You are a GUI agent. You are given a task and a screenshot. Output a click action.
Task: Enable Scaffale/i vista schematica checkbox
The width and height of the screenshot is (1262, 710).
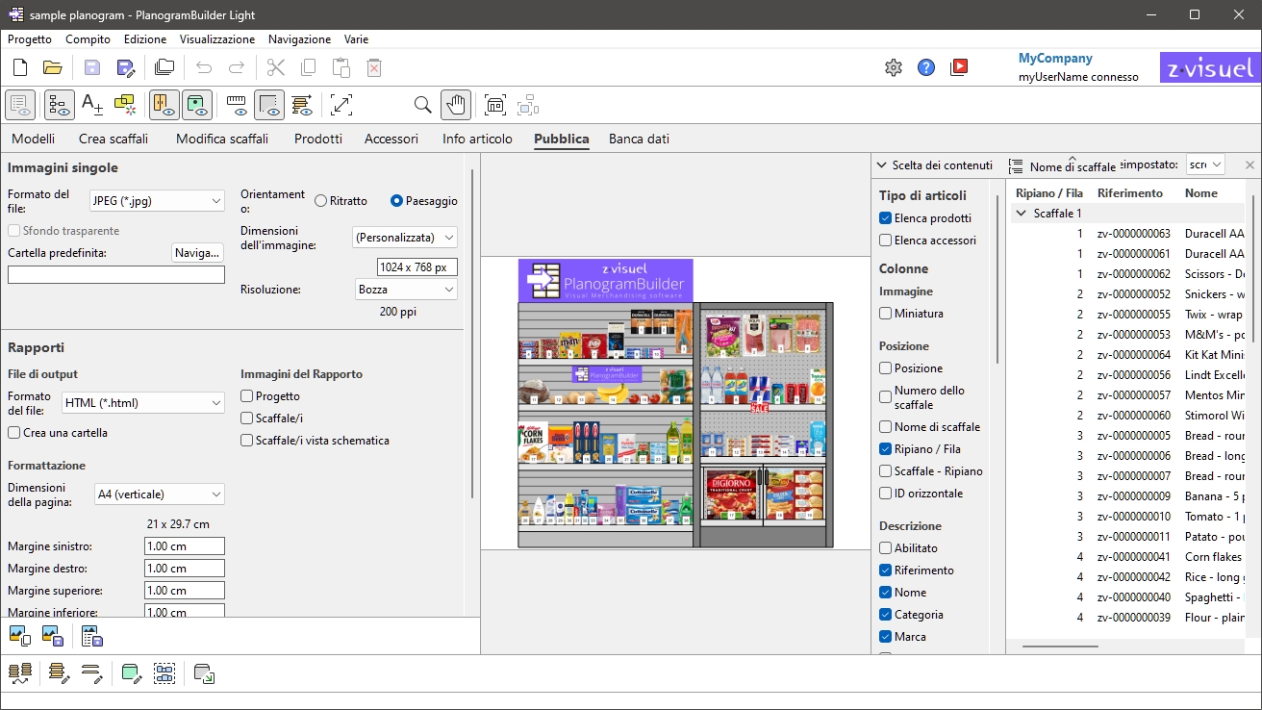[247, 441]
